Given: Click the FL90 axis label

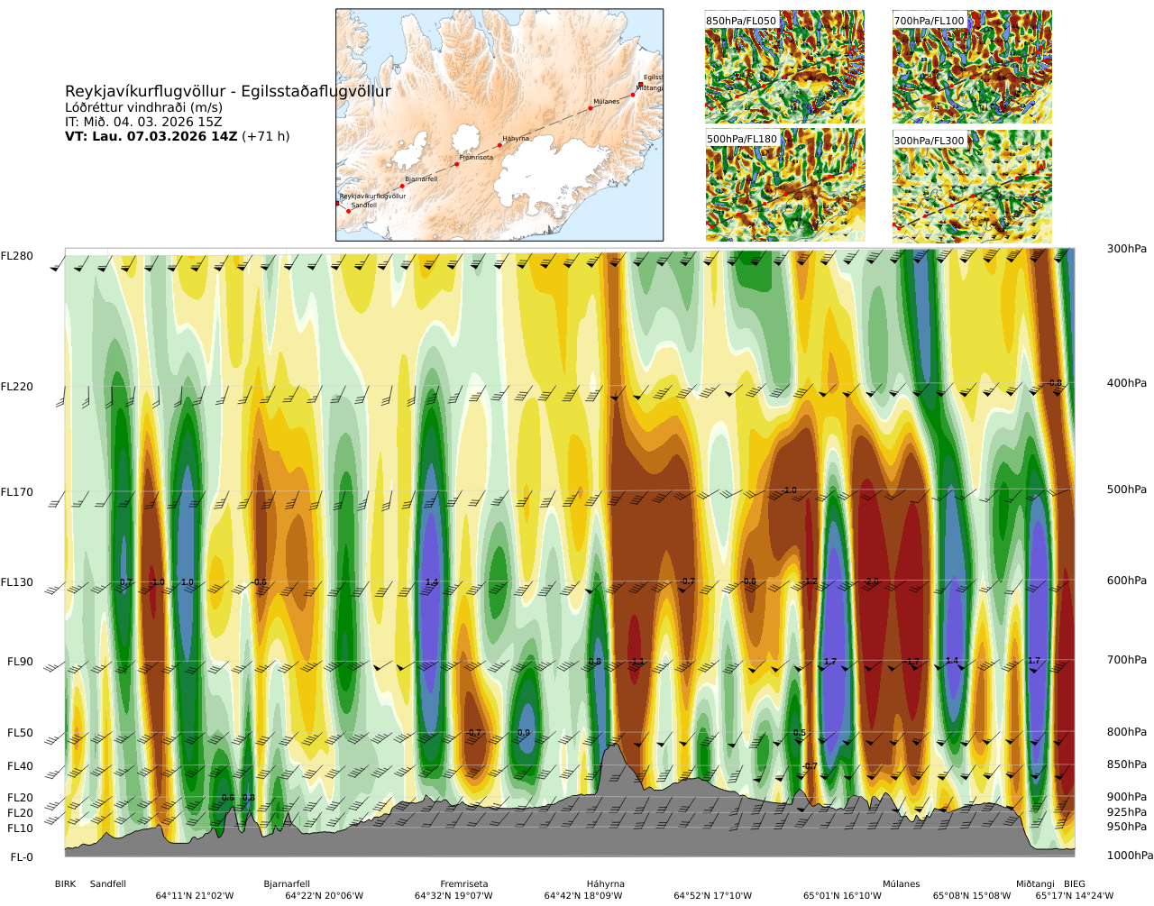Looking at the screenshot, I should (x=20, y=662).
